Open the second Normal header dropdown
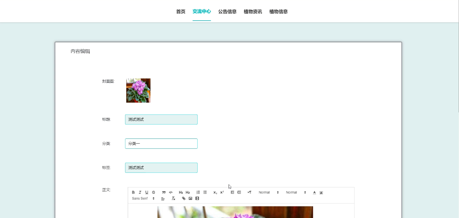The image size is (459, 218). [x=296, y=192]
